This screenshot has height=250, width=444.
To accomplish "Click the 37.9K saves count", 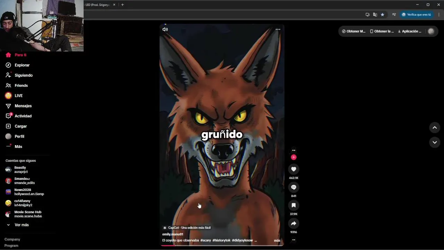I will coord(293,214).
